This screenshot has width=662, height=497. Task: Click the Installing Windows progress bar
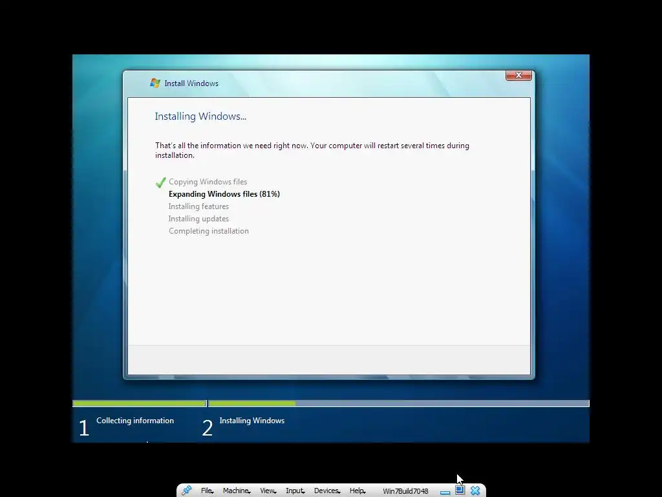click(x=398, y=404)
